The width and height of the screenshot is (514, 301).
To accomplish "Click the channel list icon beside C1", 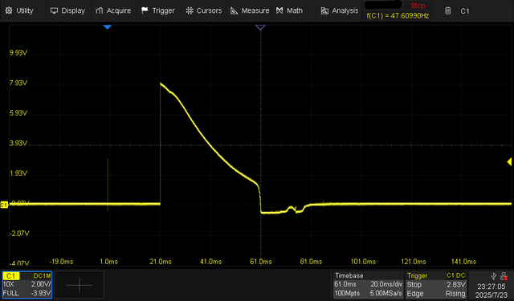I will (448, 11).
